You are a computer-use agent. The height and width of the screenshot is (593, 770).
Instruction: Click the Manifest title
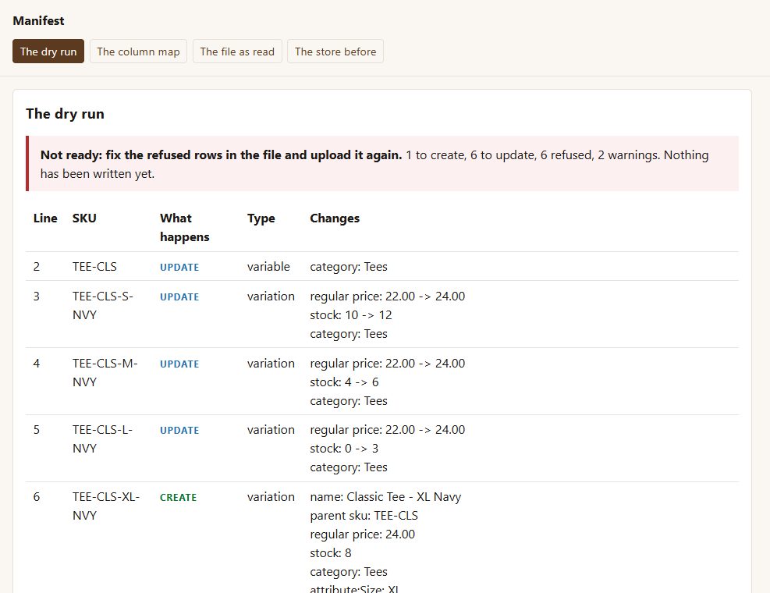coord(38,20)
